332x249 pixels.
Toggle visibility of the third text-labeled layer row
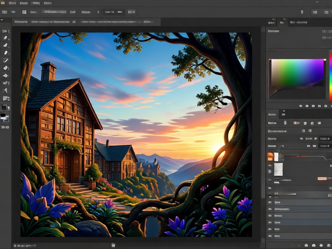click(270, 216)
